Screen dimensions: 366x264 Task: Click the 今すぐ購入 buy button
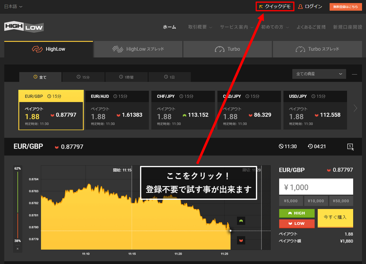coord(335,218)
